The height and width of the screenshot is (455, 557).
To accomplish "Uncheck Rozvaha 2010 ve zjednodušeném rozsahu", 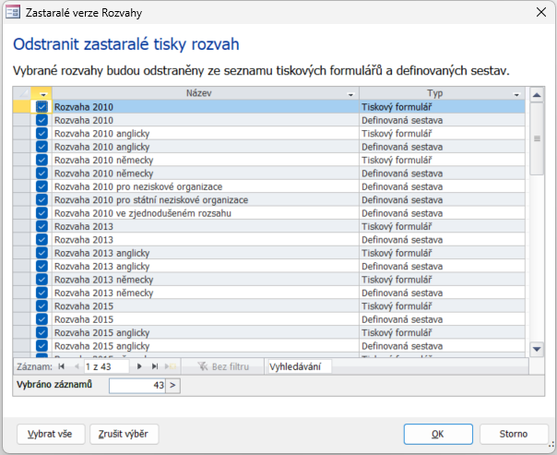I will click(41, 213).
